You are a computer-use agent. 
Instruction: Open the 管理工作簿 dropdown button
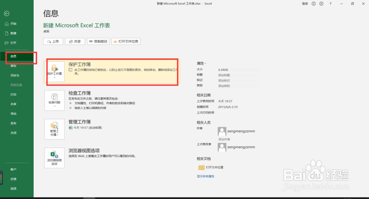[x=54, y=129]
